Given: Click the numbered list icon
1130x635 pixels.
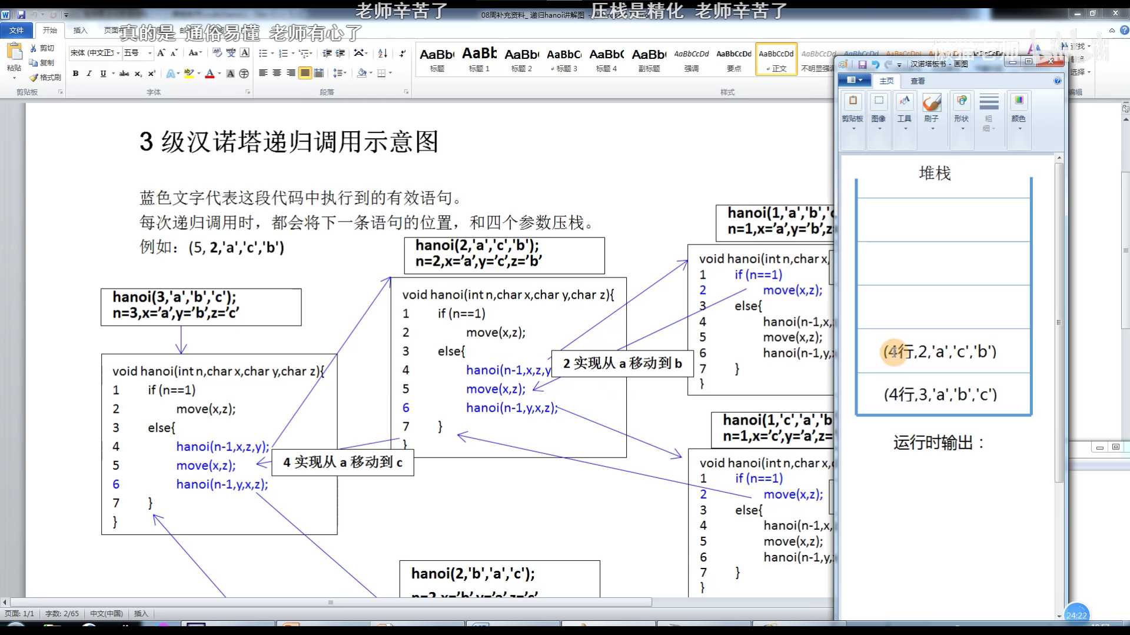Looking at the screenshot, I should [283, 54].
